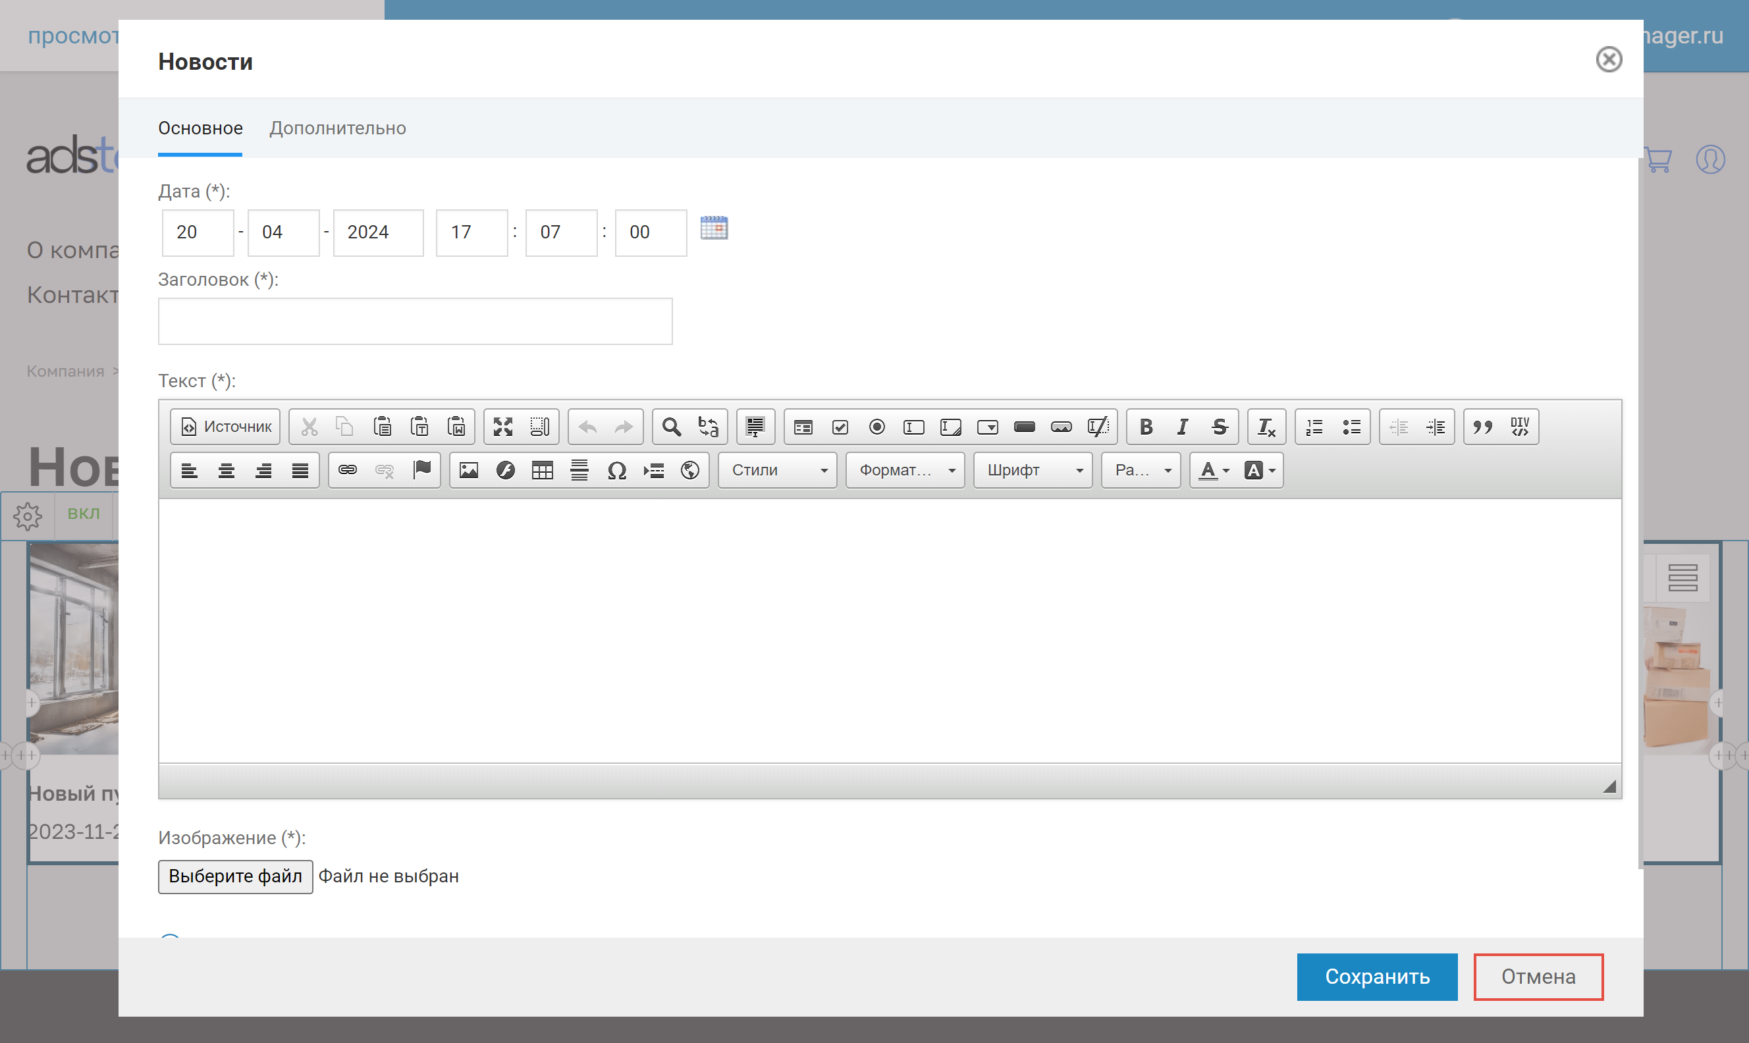Open calendar date picker icon
Viewport: 1749px width, 1043px height.
(713, 228)
